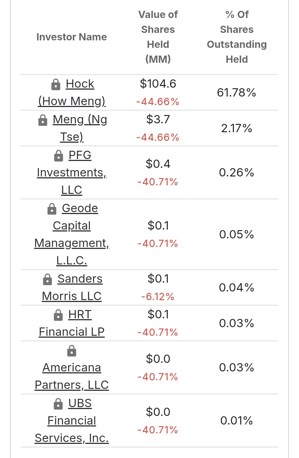299x458 pixels.
Task: Click the Value of Shares Held column header
Action: point(158,37)
